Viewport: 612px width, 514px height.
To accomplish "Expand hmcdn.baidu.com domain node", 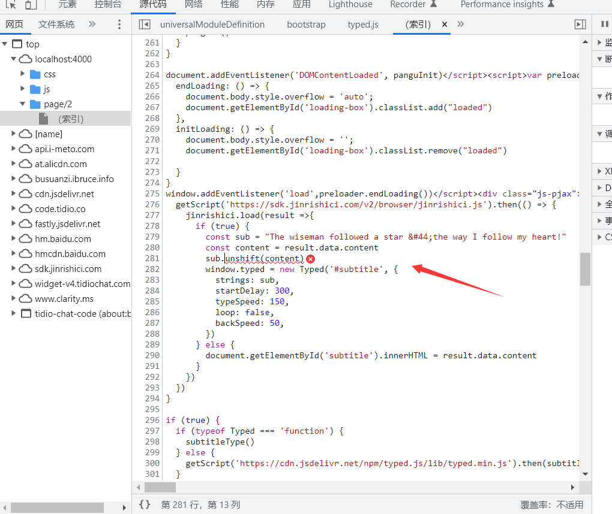I will (x=14, y=253).
